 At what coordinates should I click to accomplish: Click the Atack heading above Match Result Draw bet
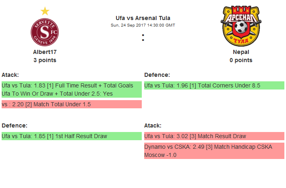point(153,125)
